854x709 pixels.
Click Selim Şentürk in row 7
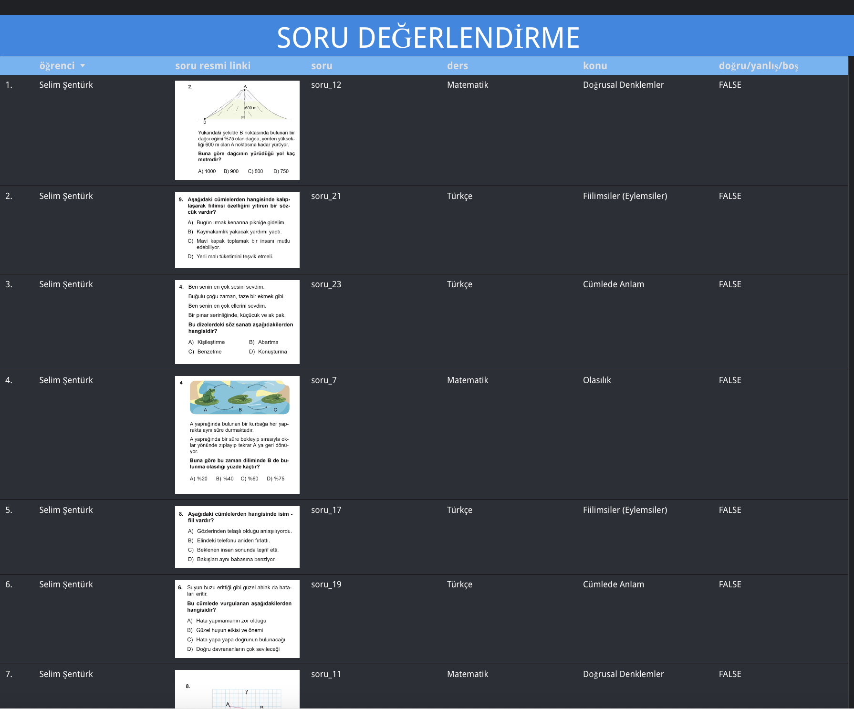(x=66, y=674)
